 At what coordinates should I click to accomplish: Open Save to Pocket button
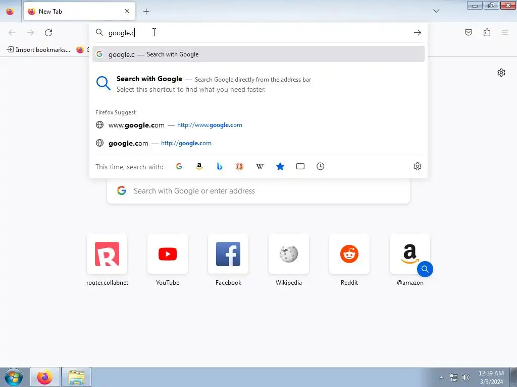[x=469, y=32]
